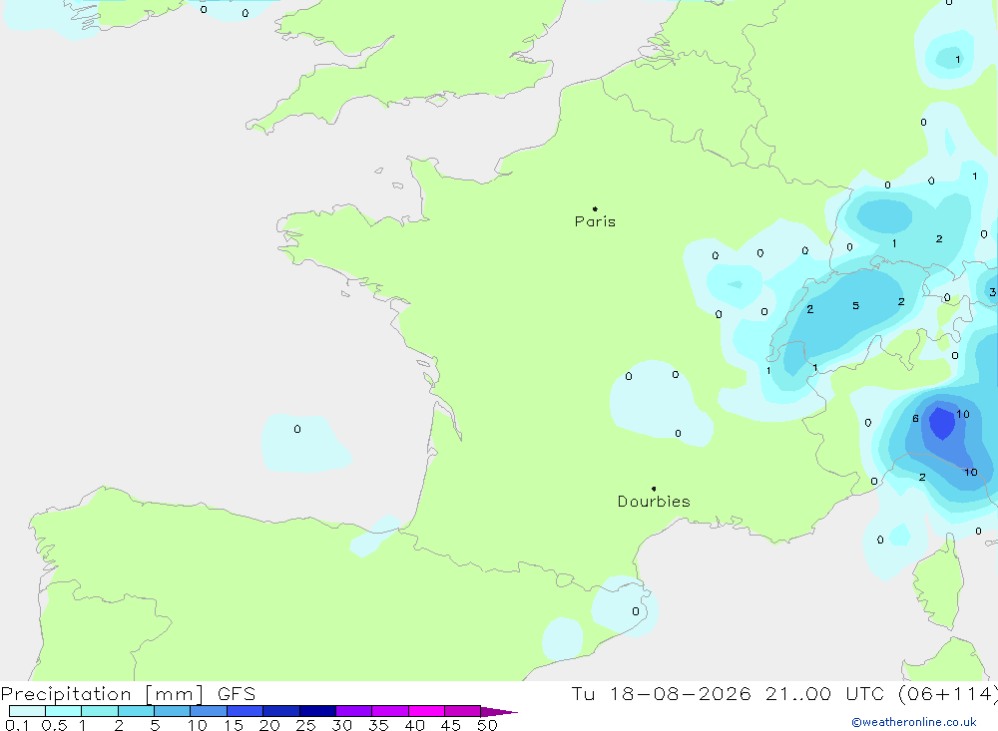Click the value 3 at right map edge

click(x=992, y=292)
